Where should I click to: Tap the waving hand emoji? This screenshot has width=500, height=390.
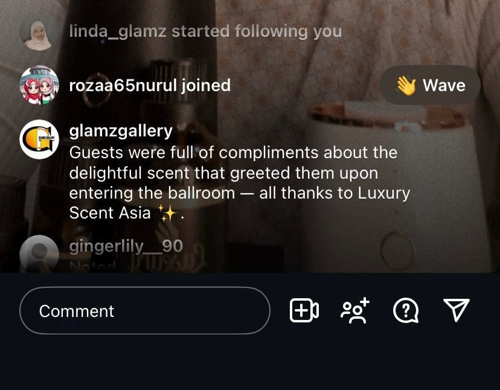pos(406,86)
